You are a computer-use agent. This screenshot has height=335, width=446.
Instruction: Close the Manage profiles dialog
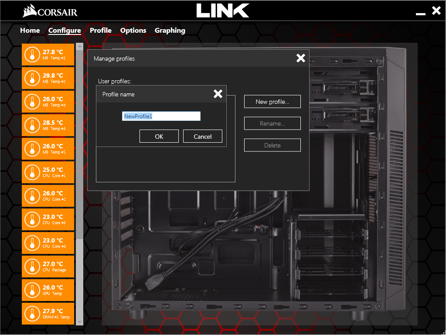point(301,58)
